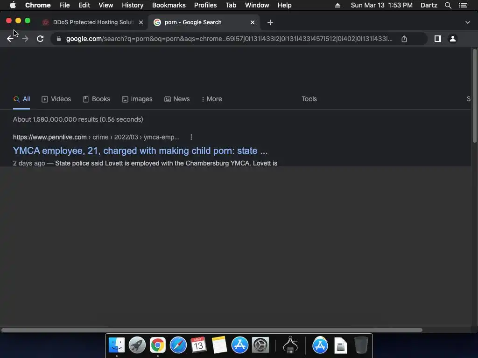Switch to the Images results filter

pyautogui.click(x=137, y=99)
